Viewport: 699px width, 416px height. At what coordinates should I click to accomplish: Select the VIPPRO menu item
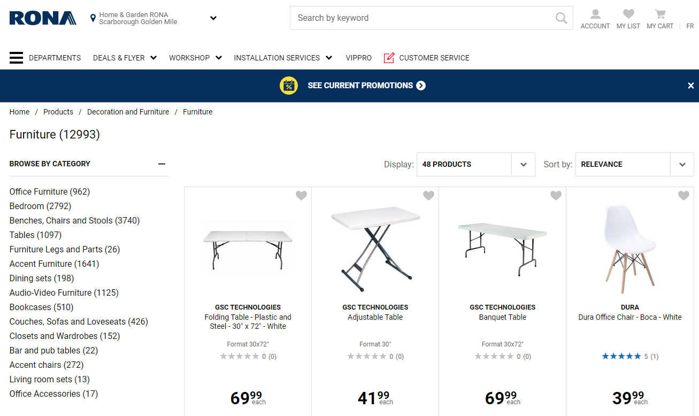358,57
